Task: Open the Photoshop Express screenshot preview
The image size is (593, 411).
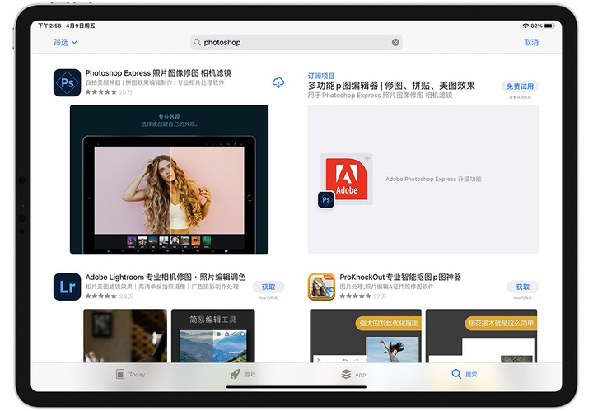Action: click(169, 180)
